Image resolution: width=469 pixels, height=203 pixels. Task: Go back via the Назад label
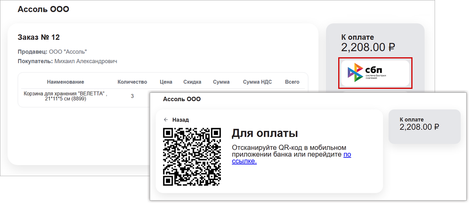(180, 120)
